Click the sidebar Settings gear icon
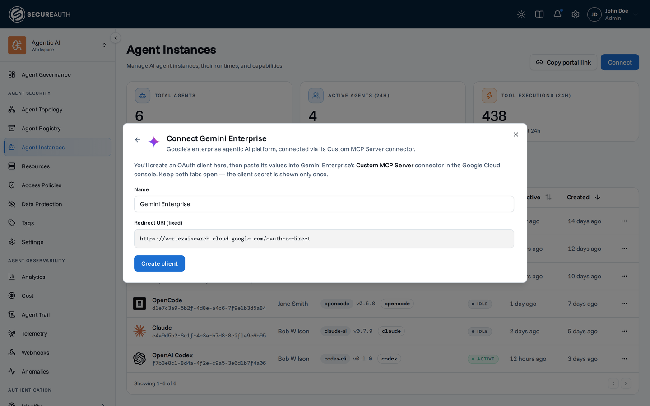This screenshot has width=650, height=406. pos(12,242)
